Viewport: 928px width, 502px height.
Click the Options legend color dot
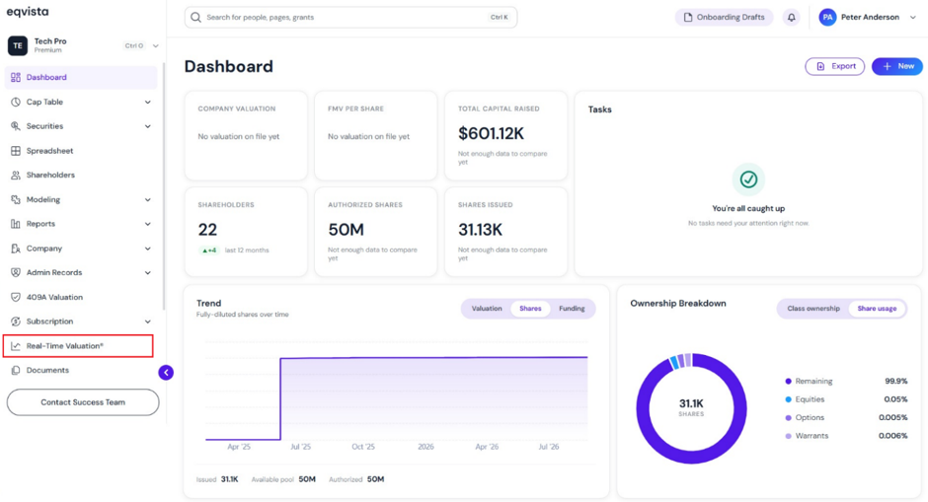pyautogui.click(x=788, y=418)
